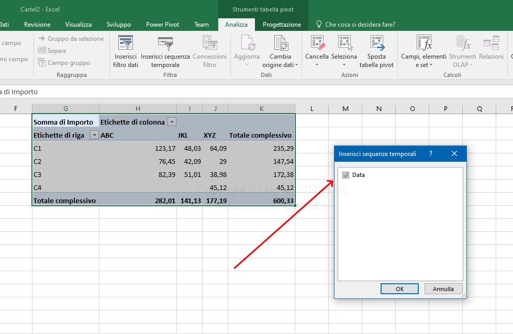Click row label C3
513x334 pixels.
66,174
